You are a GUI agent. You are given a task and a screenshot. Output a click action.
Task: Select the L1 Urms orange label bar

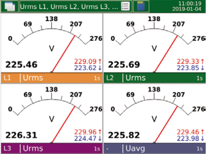click(51, 78)
